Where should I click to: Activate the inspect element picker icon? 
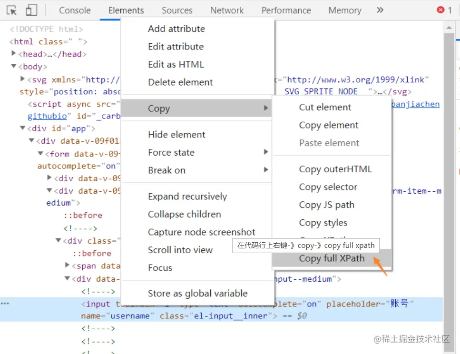[11, 10]
